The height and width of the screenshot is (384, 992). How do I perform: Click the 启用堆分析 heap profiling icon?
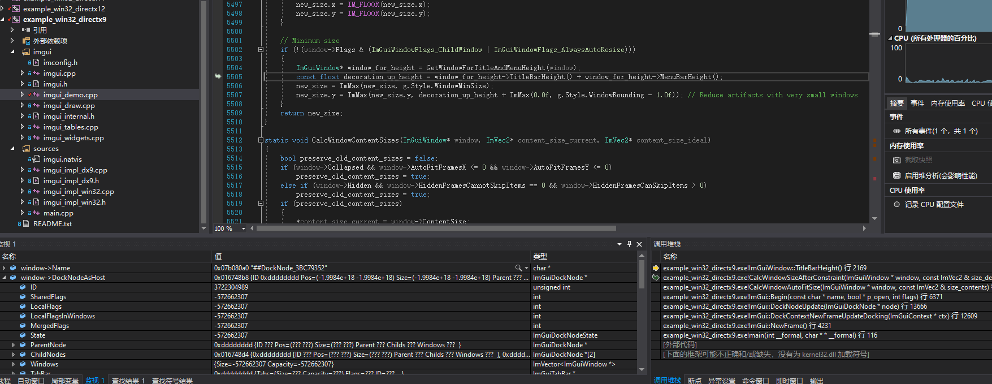click(896, 176)
